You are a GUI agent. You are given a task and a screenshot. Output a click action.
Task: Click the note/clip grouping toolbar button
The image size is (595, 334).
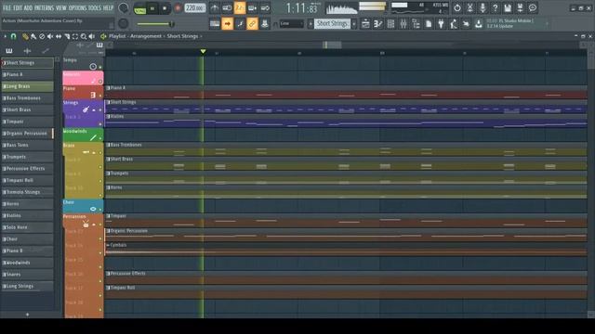click(x=265, y=24)
